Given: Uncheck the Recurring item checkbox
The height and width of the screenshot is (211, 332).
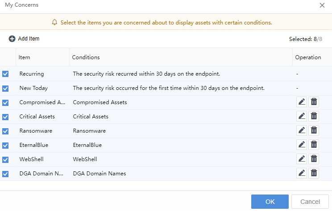Looking at the screenshot, I should tap(5, 74).
